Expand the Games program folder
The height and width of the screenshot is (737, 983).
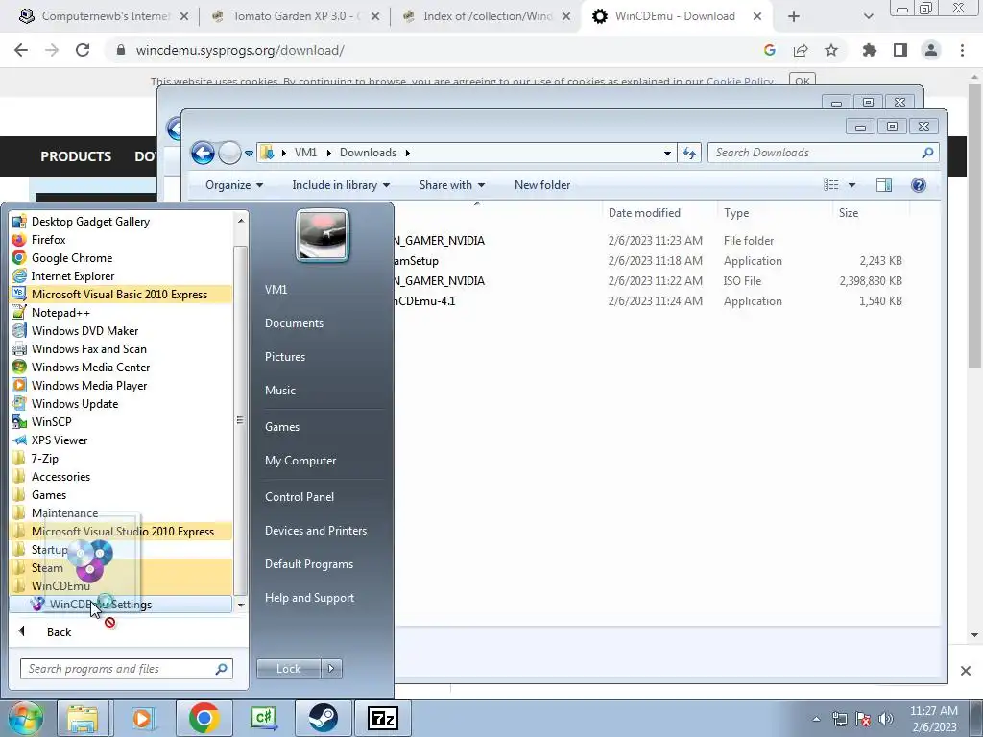click(x=49, y=494)
